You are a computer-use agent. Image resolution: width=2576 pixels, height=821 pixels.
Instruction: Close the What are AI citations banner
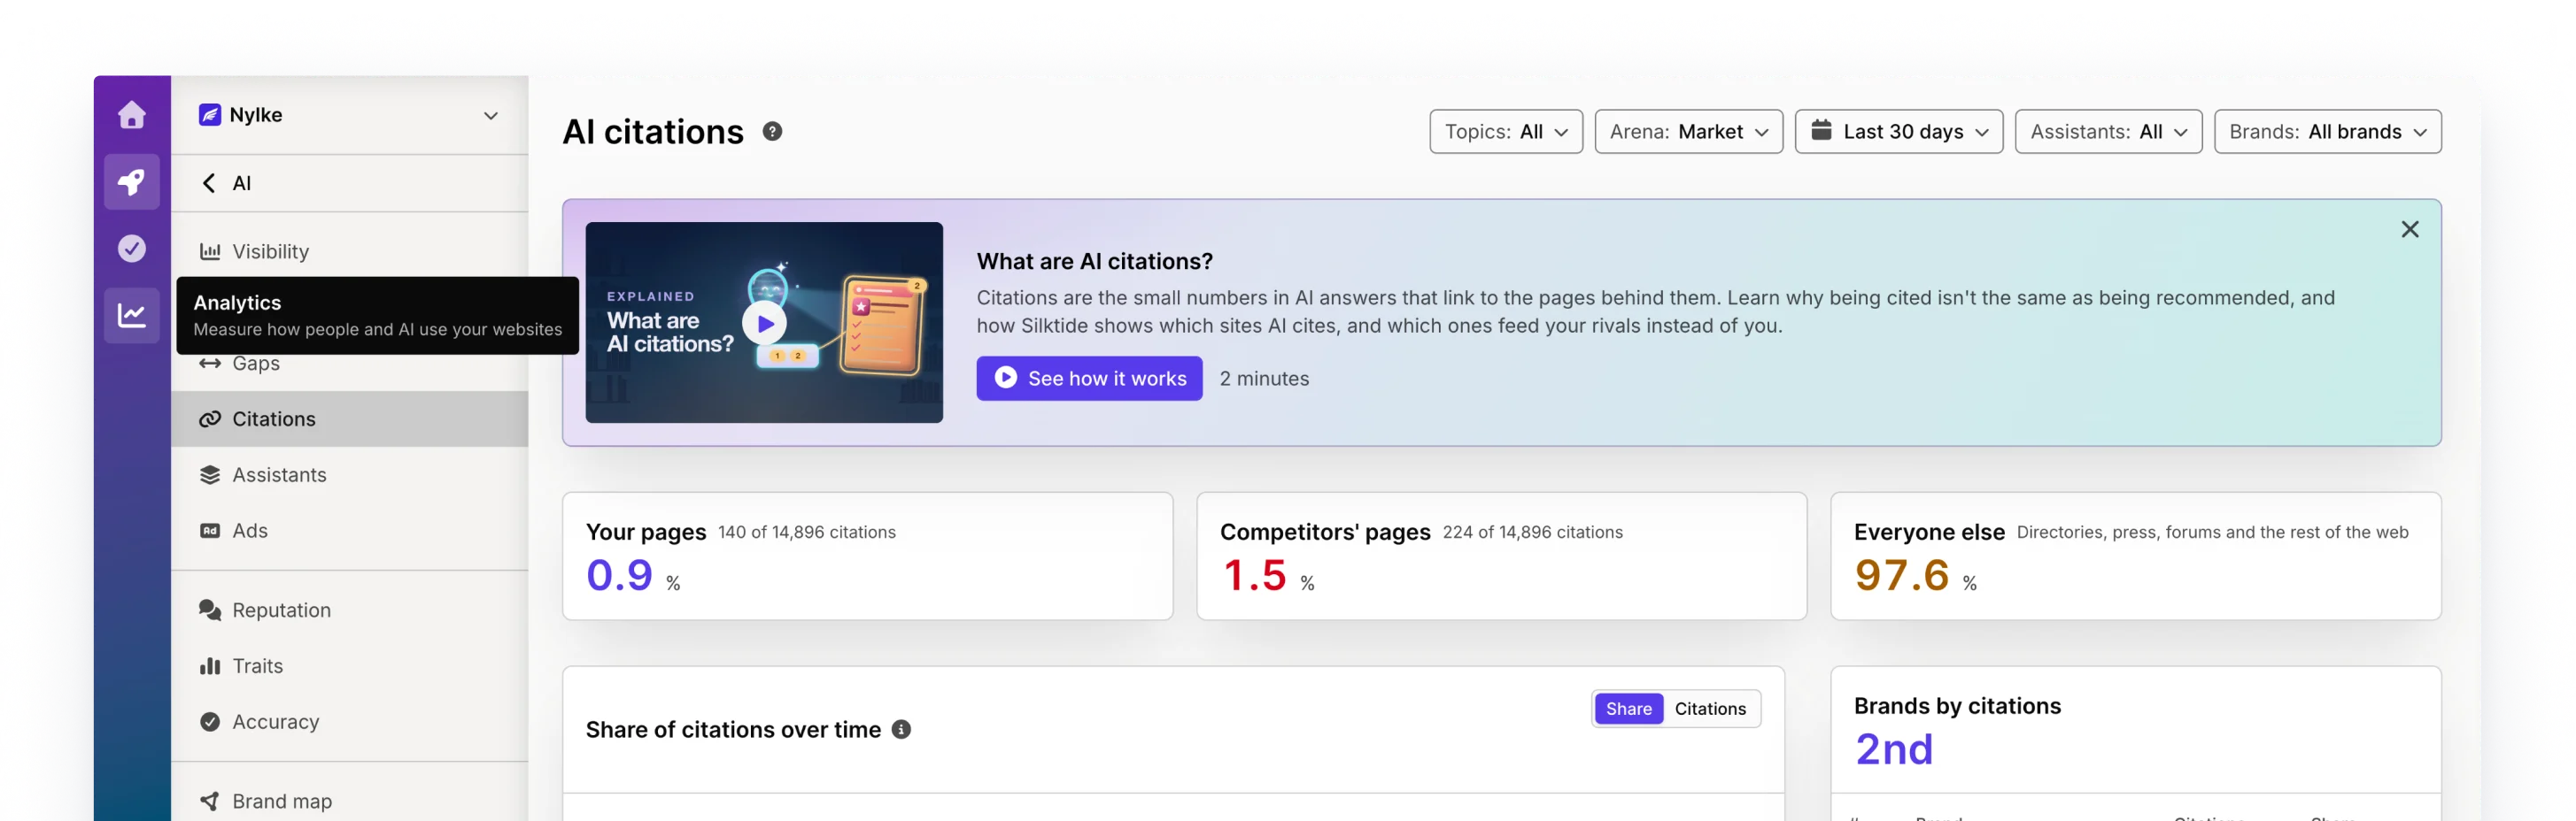click(2409, 230)
